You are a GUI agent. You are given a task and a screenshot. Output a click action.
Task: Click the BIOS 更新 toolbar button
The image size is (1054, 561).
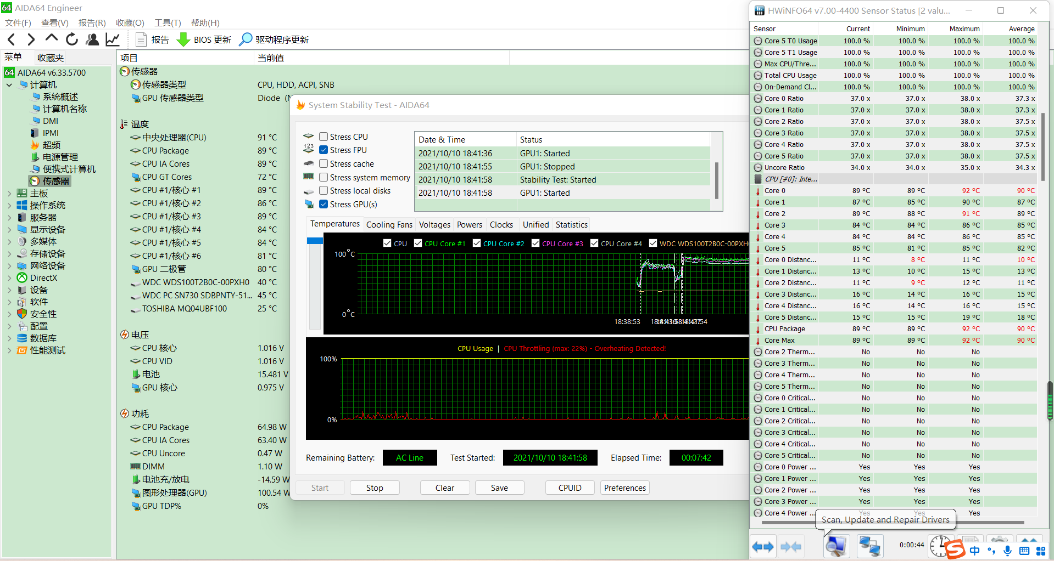[x=204, y=39]
